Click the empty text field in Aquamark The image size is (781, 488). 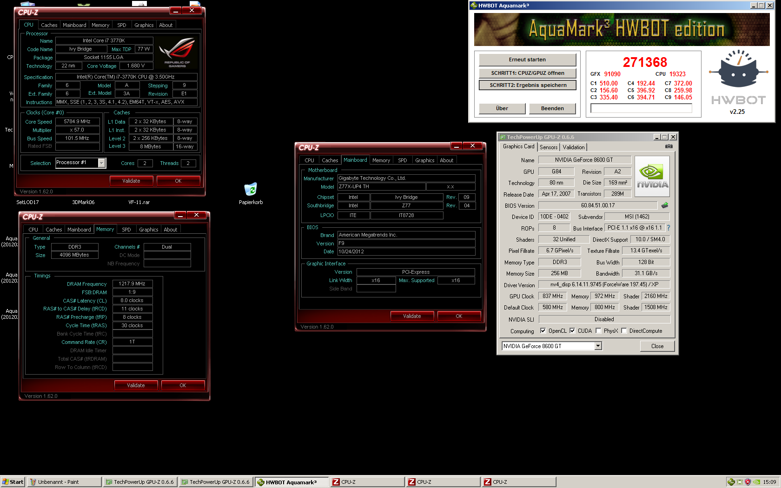641,108
